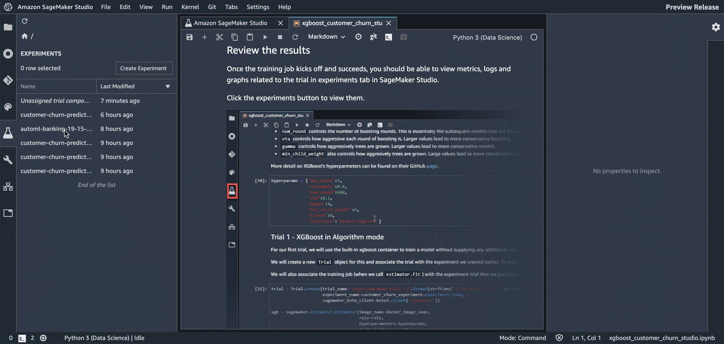Open the file browser sidebar icon

pos(8,27)
